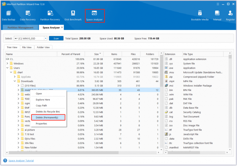The width and height of the screenshot is (237, 166).
Task: Click the .iso disc image icon
Action: point(166,125)
